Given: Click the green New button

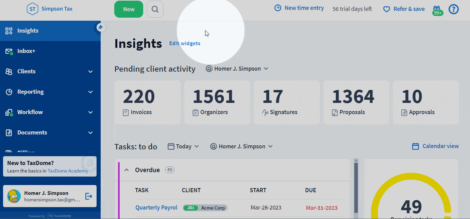Looking at the screenshot, I should tap(129, 9).
